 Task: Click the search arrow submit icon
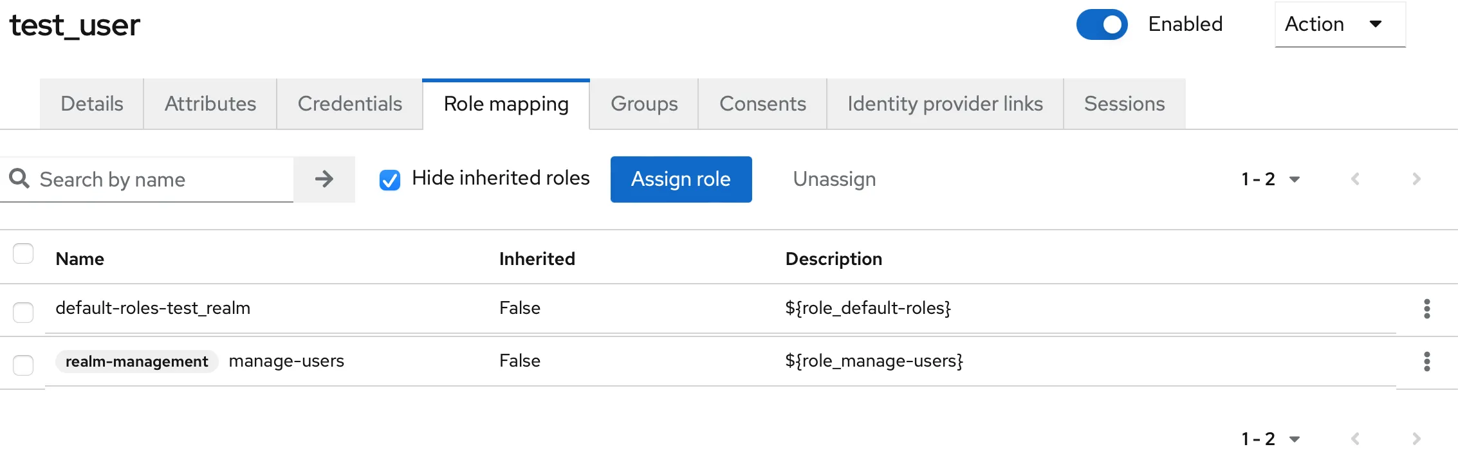(324, 179)
